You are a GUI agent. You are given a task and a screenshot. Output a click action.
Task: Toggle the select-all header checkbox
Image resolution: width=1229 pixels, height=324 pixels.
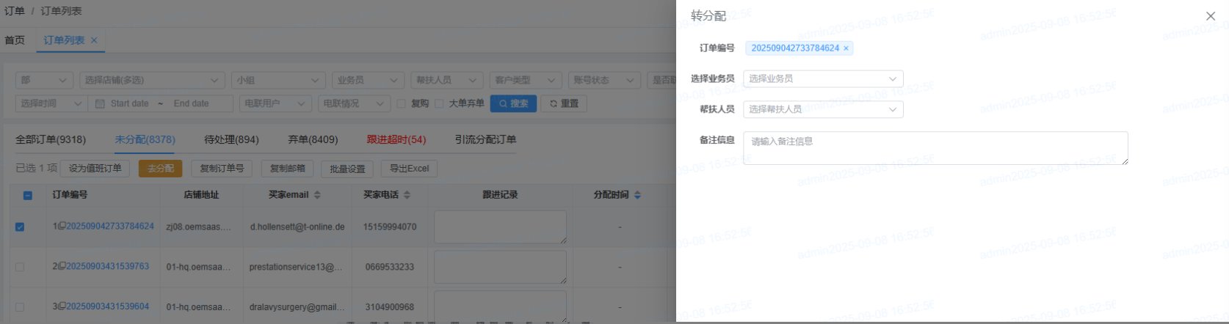pos(27,195)
